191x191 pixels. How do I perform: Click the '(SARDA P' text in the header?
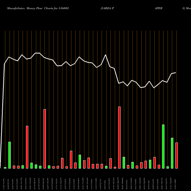[x=107, y=8]
